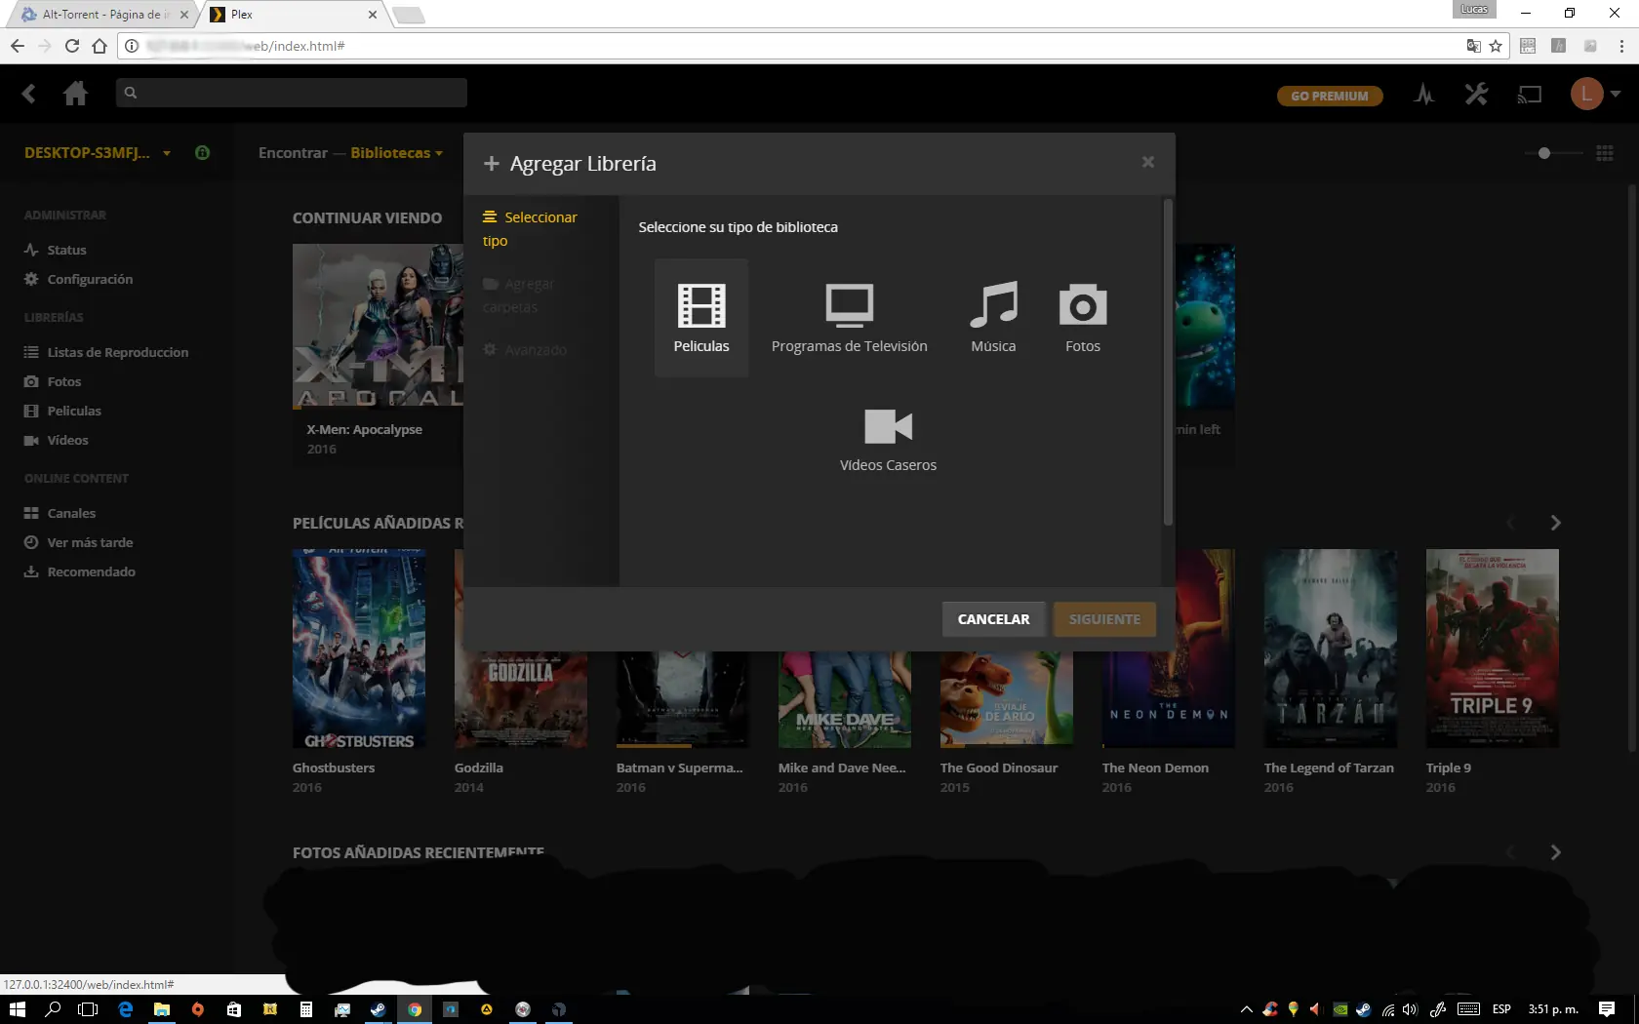This screenshot has width=1639, height=1024.
Task: Open the Peliculas sidebar library
Action: coord(62,411)
